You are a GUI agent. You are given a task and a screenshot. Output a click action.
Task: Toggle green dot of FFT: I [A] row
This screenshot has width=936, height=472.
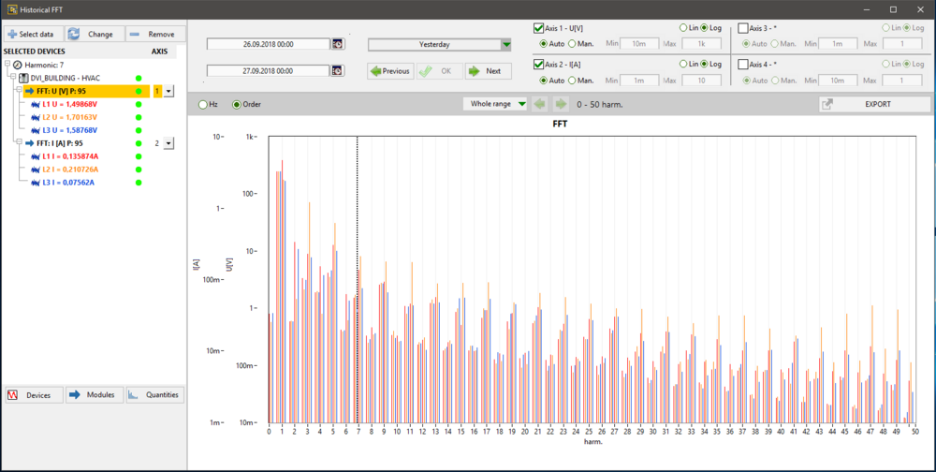139,143
